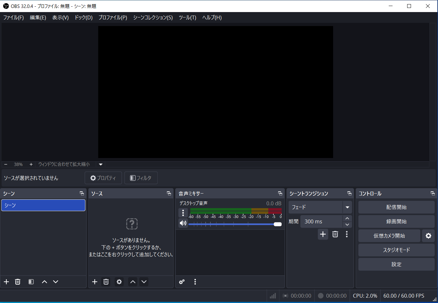Open source properties via the gear icon
Image resolution: width=438 pixels, height=303 pixels.
pos(119,281)
